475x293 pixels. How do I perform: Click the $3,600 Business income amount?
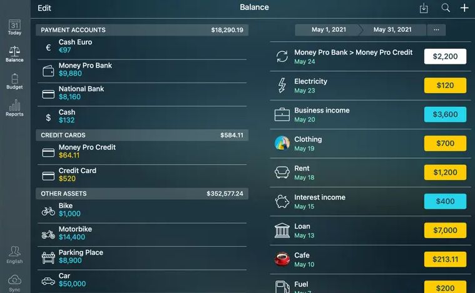445,114
